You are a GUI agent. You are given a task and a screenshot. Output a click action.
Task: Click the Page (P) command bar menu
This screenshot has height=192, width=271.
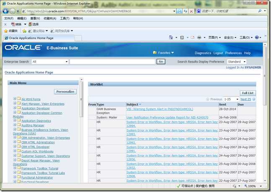214,37
